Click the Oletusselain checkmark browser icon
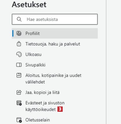This screenshot has width=121, height=124. 19,120
